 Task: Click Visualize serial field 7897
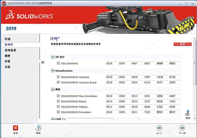149,77
